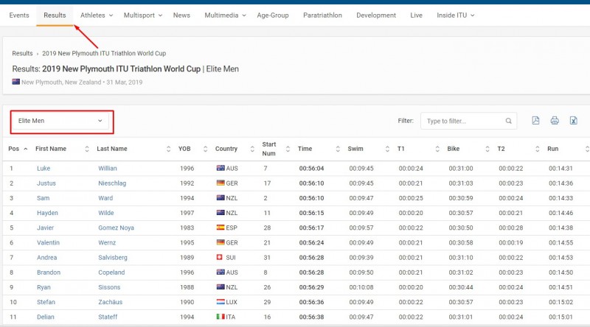This screenshot has height=327, width=590.
Task: Sort by Pos column arrow
Action: pyautogui.click(x=26, y=149)
